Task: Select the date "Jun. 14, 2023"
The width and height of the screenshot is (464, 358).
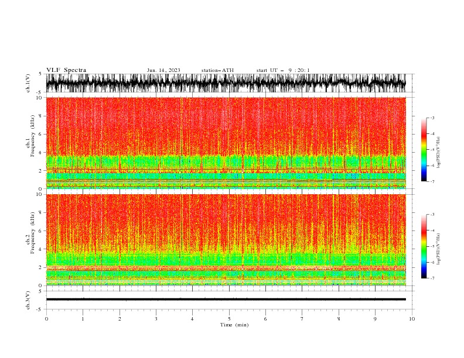Action: tap(163, 70)
